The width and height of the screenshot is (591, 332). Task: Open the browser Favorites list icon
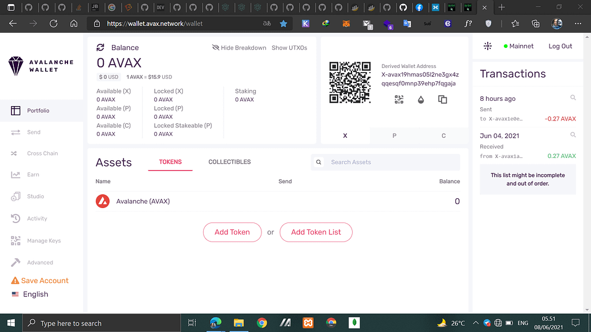pyautogui.click(x=515, y=23)
